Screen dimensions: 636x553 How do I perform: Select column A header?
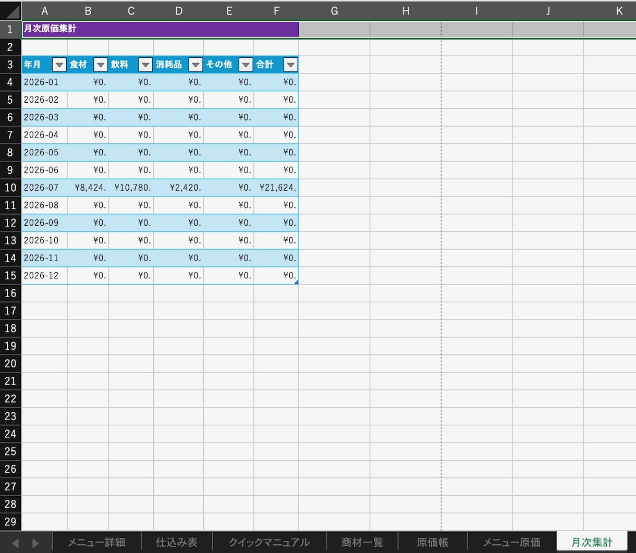44,11
